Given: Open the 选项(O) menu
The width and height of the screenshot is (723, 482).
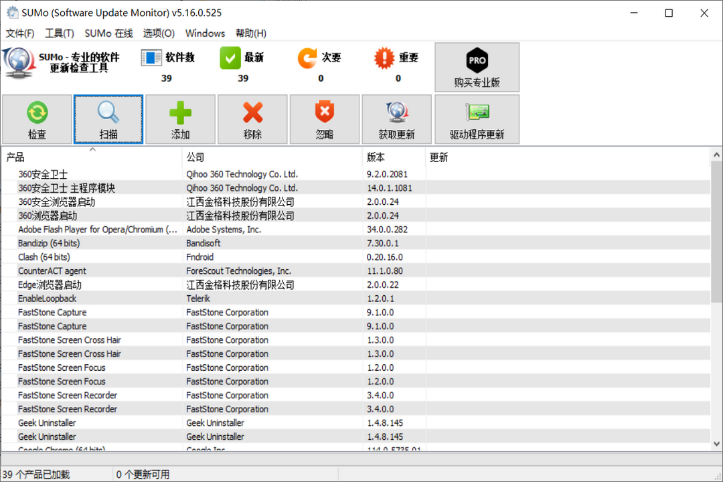Looking at the screenshot, I should click(159, 33).
